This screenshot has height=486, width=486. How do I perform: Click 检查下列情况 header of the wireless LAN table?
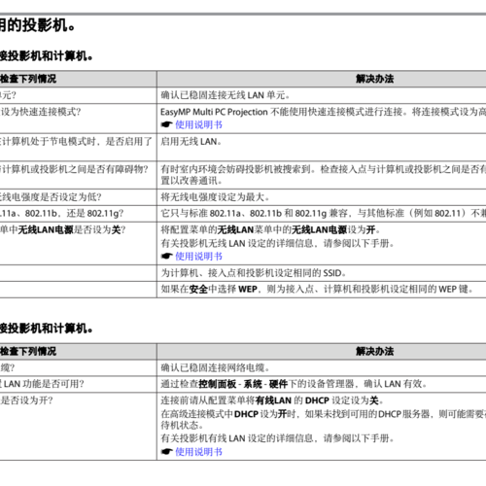tap(28, 79)
